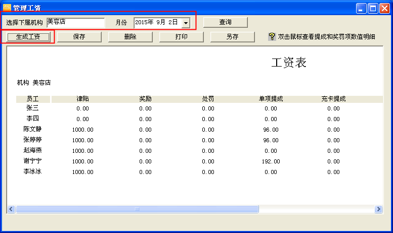Viewport: 393px width, 233px height.
Task: Click 张婷婷's 处罚 value 0.00
Action: pos(208,140)
